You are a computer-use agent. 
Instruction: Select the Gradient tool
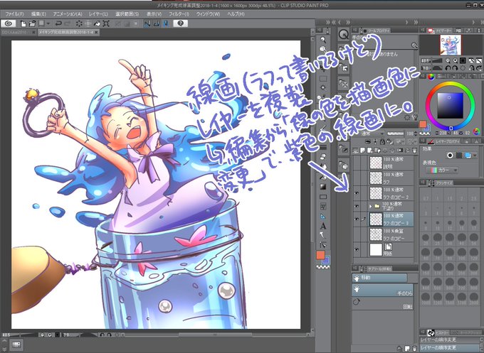[x=323, y=187]
